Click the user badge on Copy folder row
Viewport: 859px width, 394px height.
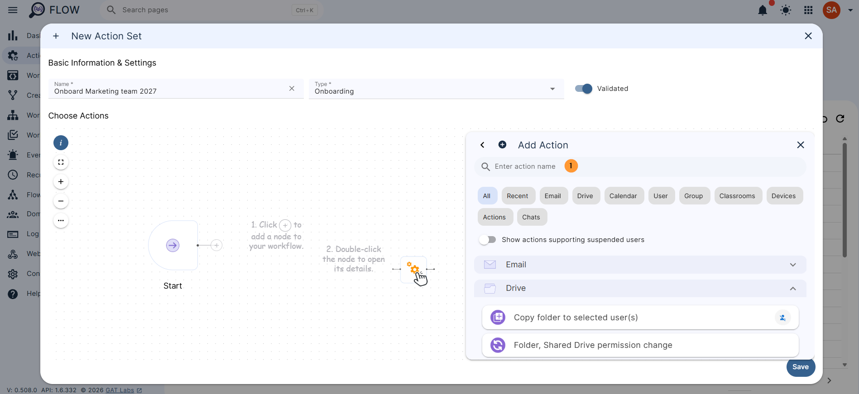782,318
